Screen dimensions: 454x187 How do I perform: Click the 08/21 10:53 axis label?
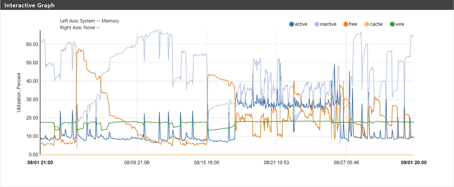(276, 162)
